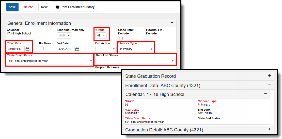Expand the State Graduation Record section
The image size is (282, 139).
pos(269,76)
